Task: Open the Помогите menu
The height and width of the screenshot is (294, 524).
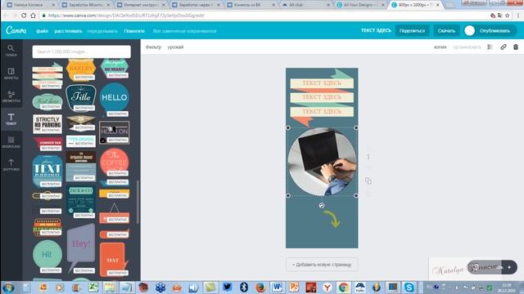Action: point(134,31)
